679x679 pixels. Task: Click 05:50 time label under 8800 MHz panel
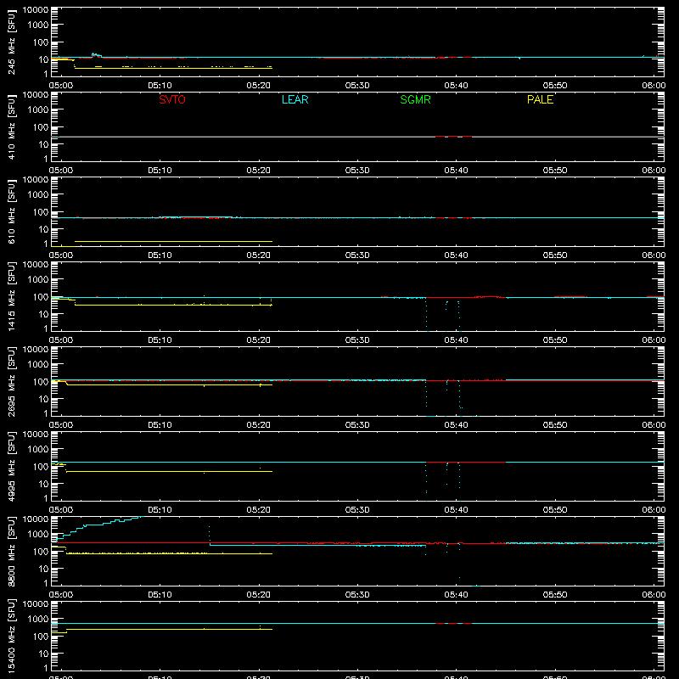pos(555,595)
